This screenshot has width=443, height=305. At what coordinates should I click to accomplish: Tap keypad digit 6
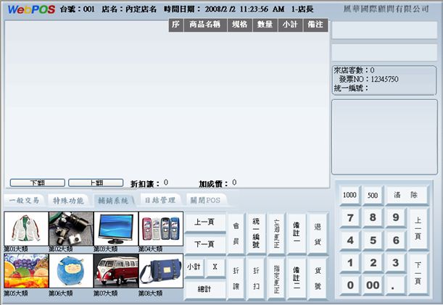tap(396, 240)
